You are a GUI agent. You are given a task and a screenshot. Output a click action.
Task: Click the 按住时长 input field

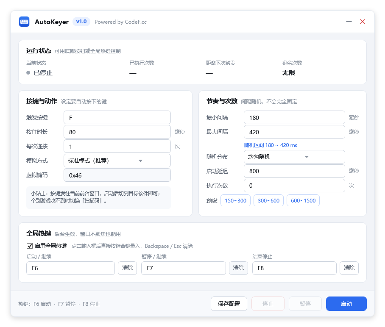[x=117, y=132]
